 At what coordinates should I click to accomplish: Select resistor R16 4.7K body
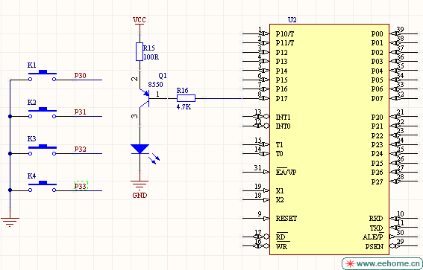point(186,98)
